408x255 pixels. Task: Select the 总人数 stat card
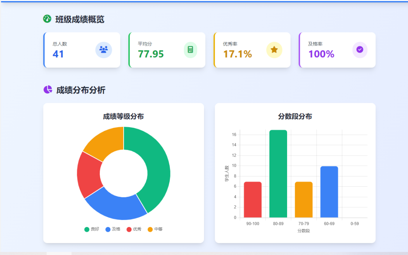(82, 50)
